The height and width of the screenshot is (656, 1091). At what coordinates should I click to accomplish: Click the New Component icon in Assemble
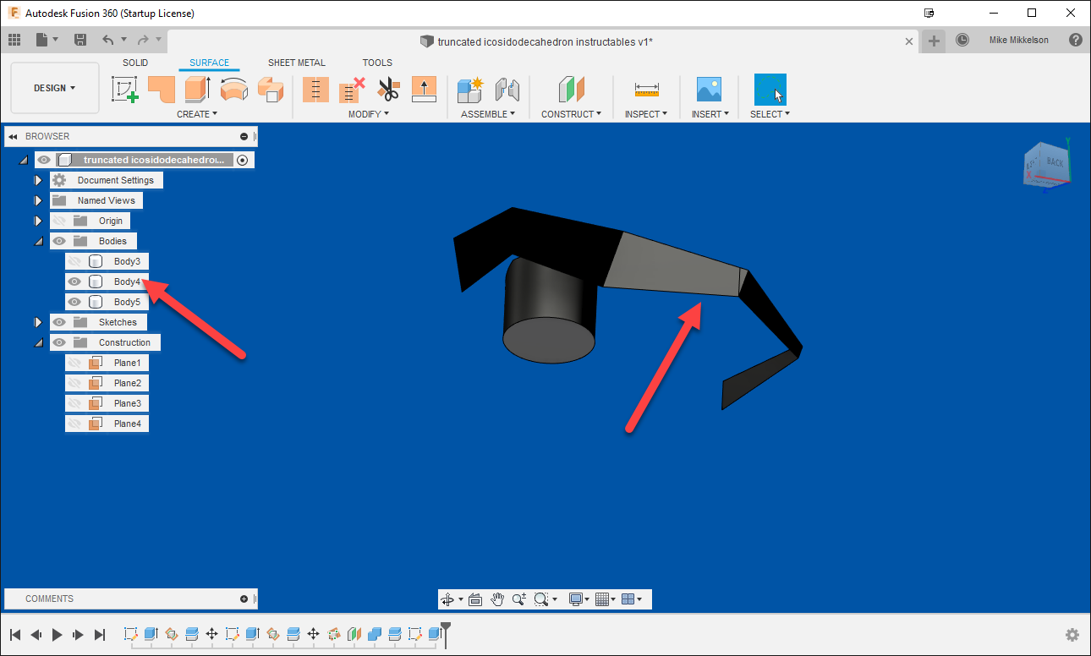(x=469, y=89)
